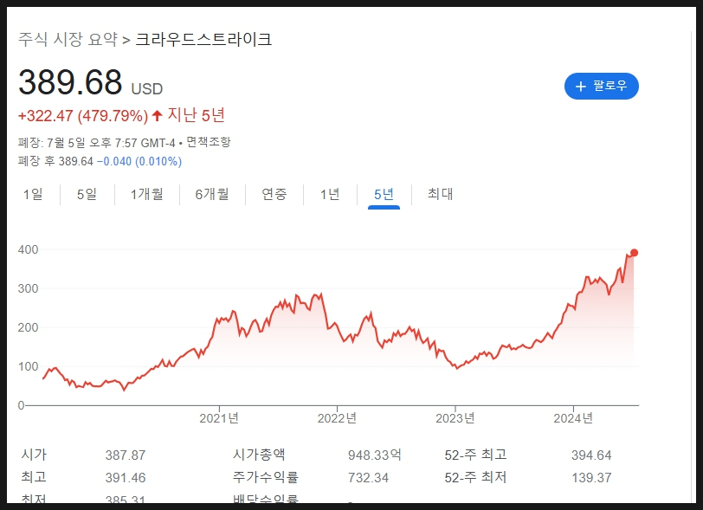The image size is (703, 510).
Task: Click the 52-주 최저 label
Action: (x=475, y=477)
